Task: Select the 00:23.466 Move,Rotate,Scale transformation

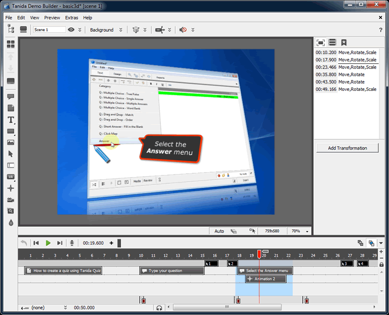Action: 346,67
